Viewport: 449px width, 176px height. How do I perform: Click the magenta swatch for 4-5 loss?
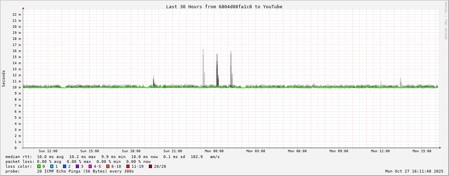tap(90, 166)
